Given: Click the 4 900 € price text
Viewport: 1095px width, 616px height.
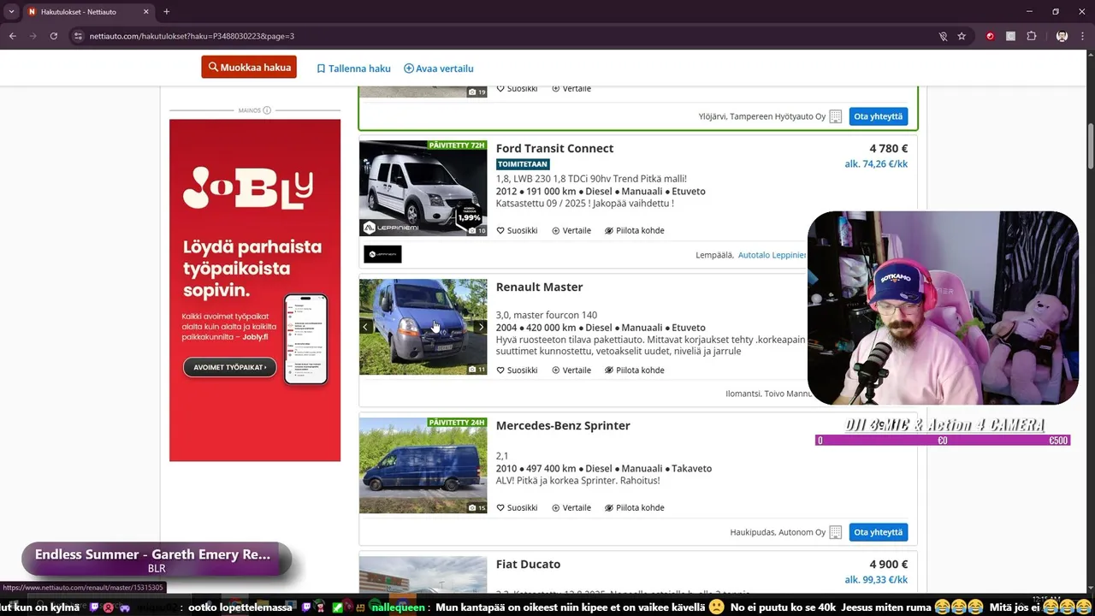Looking at the screenshot, I should coord(889,564).
